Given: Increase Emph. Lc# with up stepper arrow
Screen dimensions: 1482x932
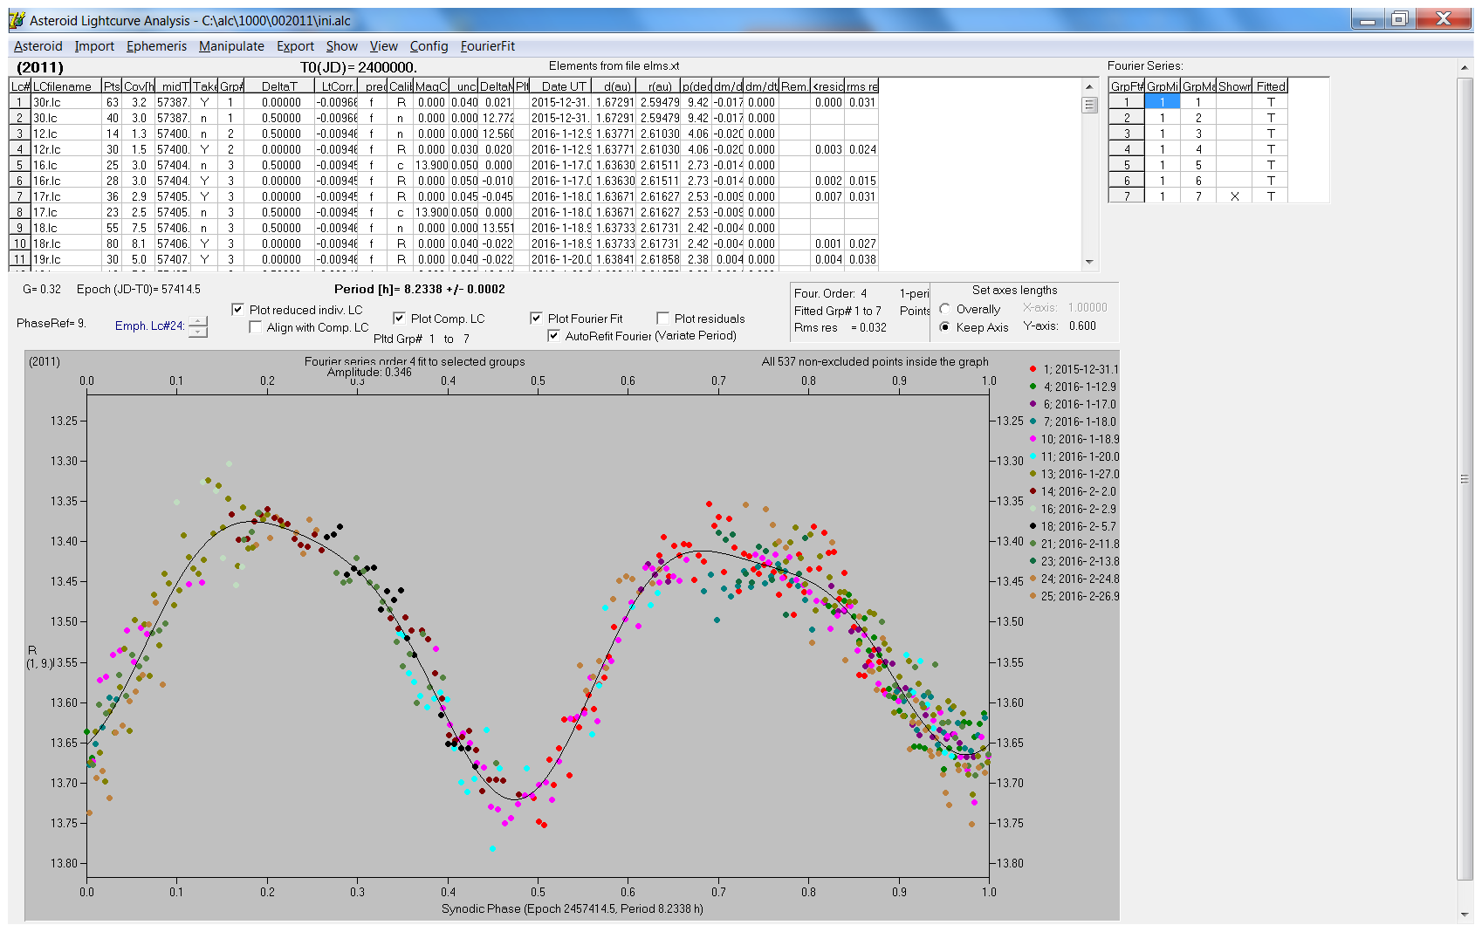Looking at the screenshot, I should 198,322.
